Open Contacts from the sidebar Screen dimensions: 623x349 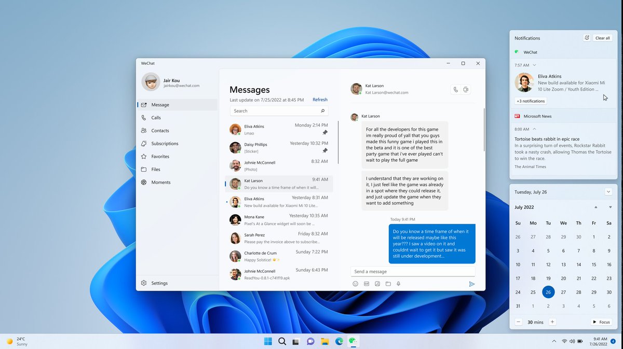tap(160, 130)
